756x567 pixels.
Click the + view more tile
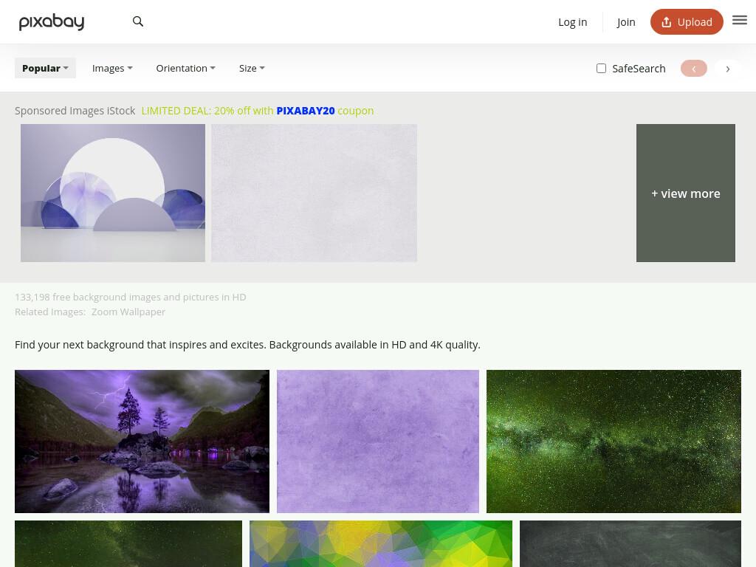point(686,193)
